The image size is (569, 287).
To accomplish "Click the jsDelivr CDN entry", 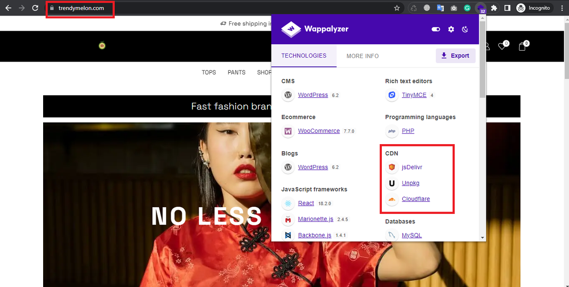I will coord(412,167).
